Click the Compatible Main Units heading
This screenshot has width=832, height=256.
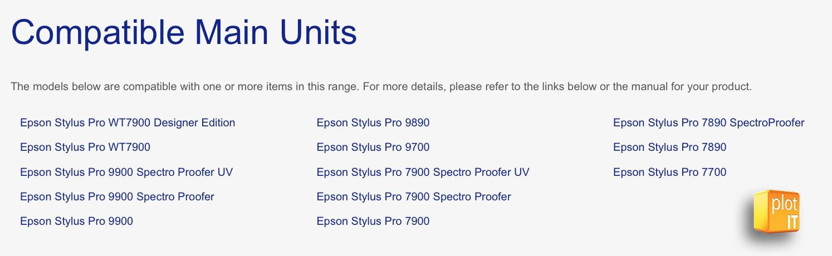pyautogui.click(x=184, y=32)
